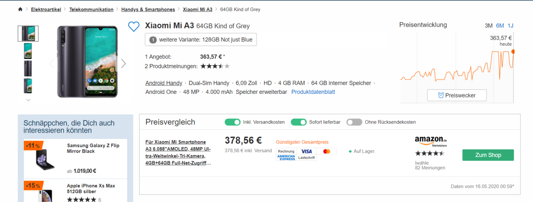Viewport: 533px width, 202px height.
Task: Click the iPhone Xs Max rating stars
Action: (x=82, y=200)
